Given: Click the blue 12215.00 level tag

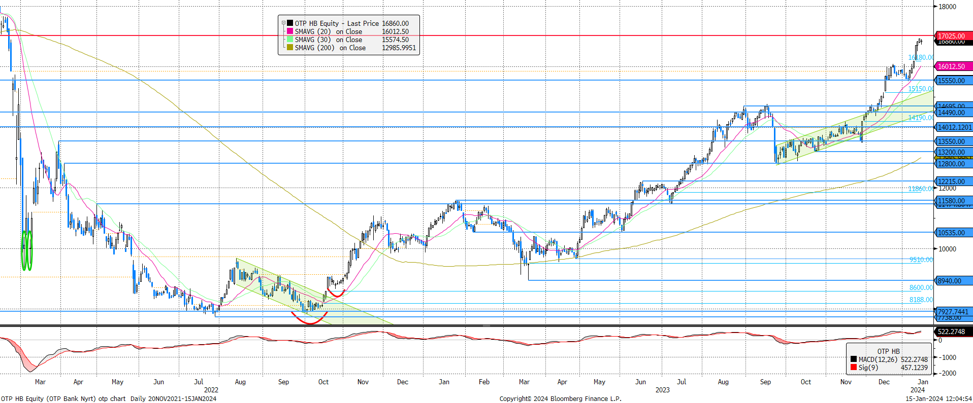Looking at the screenshot, I should 954,181.
